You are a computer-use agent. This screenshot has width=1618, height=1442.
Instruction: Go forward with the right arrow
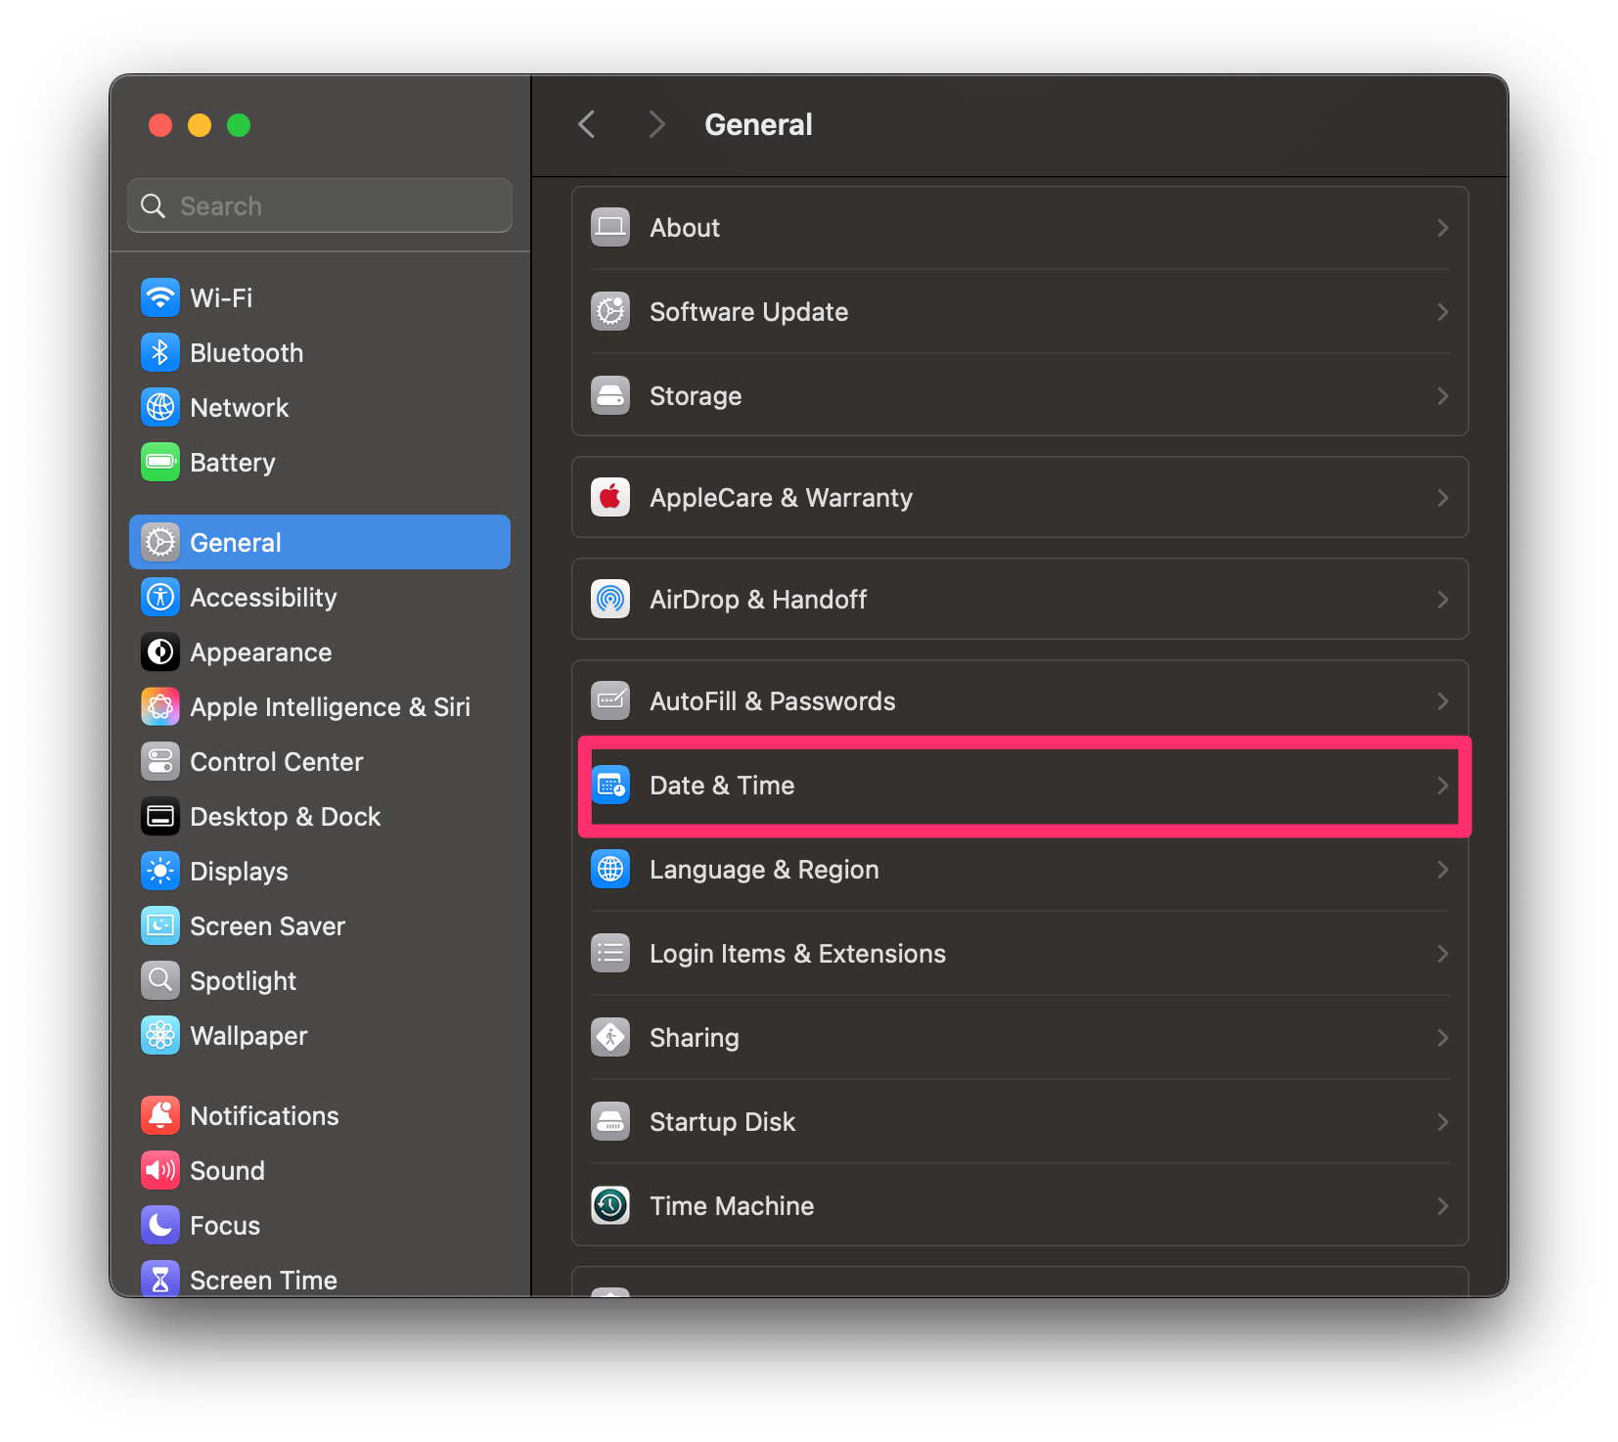click(x=656, y=124)
